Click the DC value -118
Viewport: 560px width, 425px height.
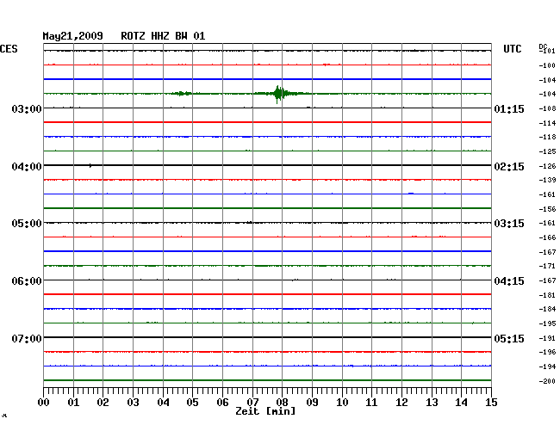[x=547, y=137]
